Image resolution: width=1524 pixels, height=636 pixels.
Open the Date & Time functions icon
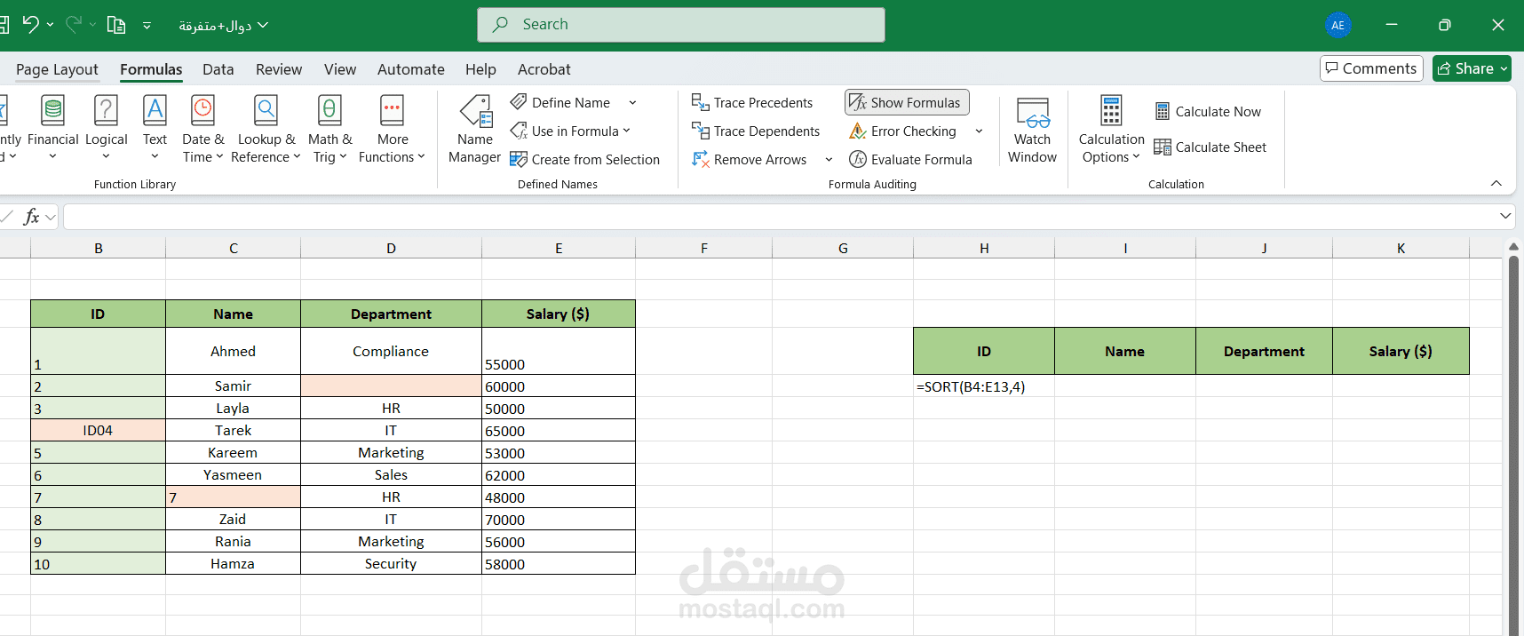(x=203, y=111)
